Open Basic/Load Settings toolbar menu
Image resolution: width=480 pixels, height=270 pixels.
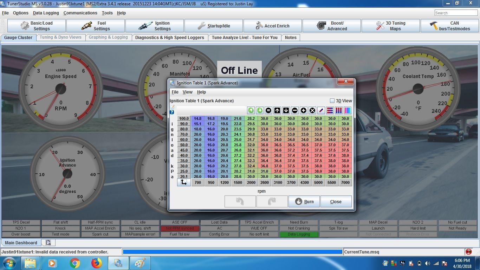coord(37,26)
